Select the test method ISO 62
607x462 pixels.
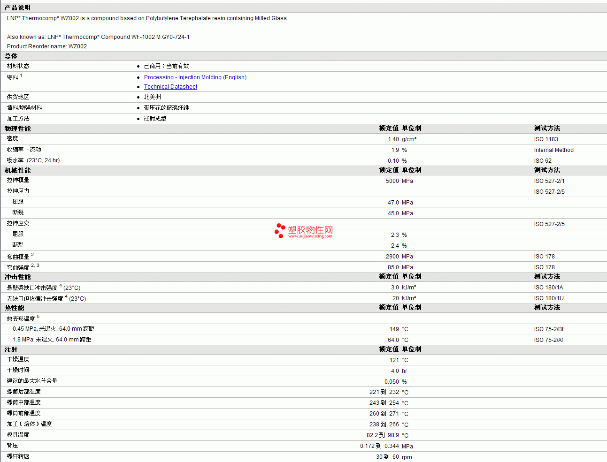(543, 161)
